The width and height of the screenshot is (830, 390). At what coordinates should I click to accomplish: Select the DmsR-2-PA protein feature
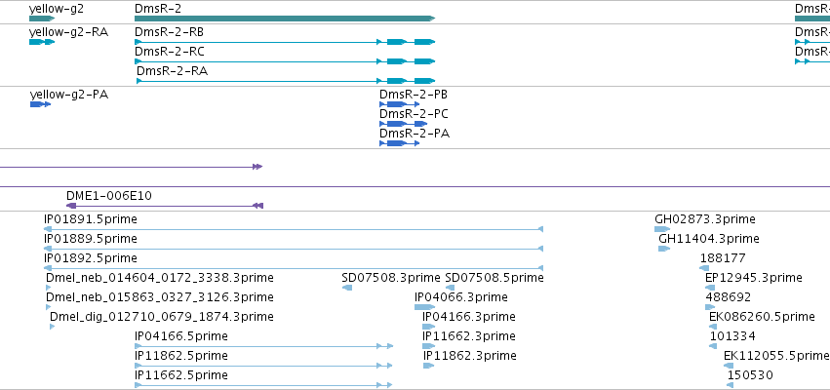coord(400,143)
